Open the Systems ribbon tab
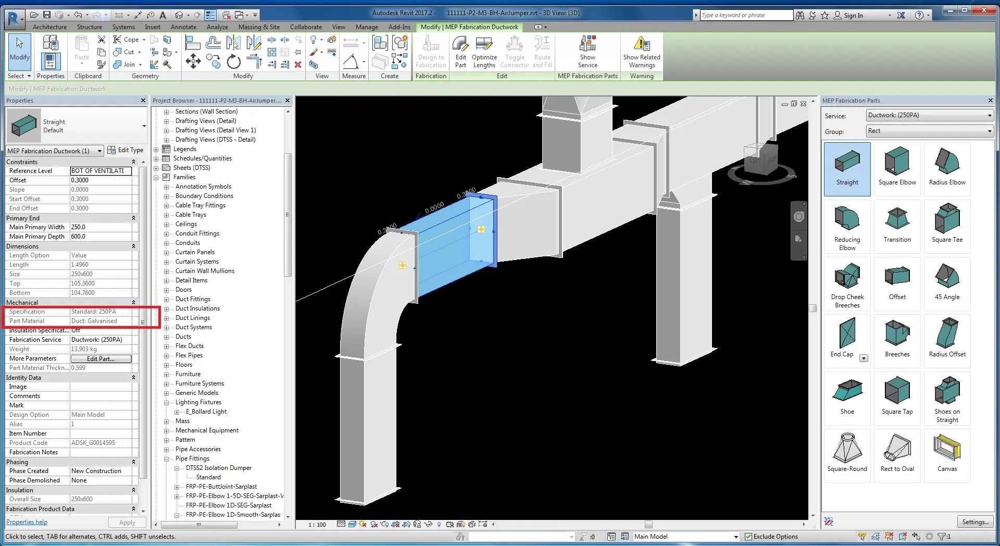1000x546 pixels. (123, 27)
